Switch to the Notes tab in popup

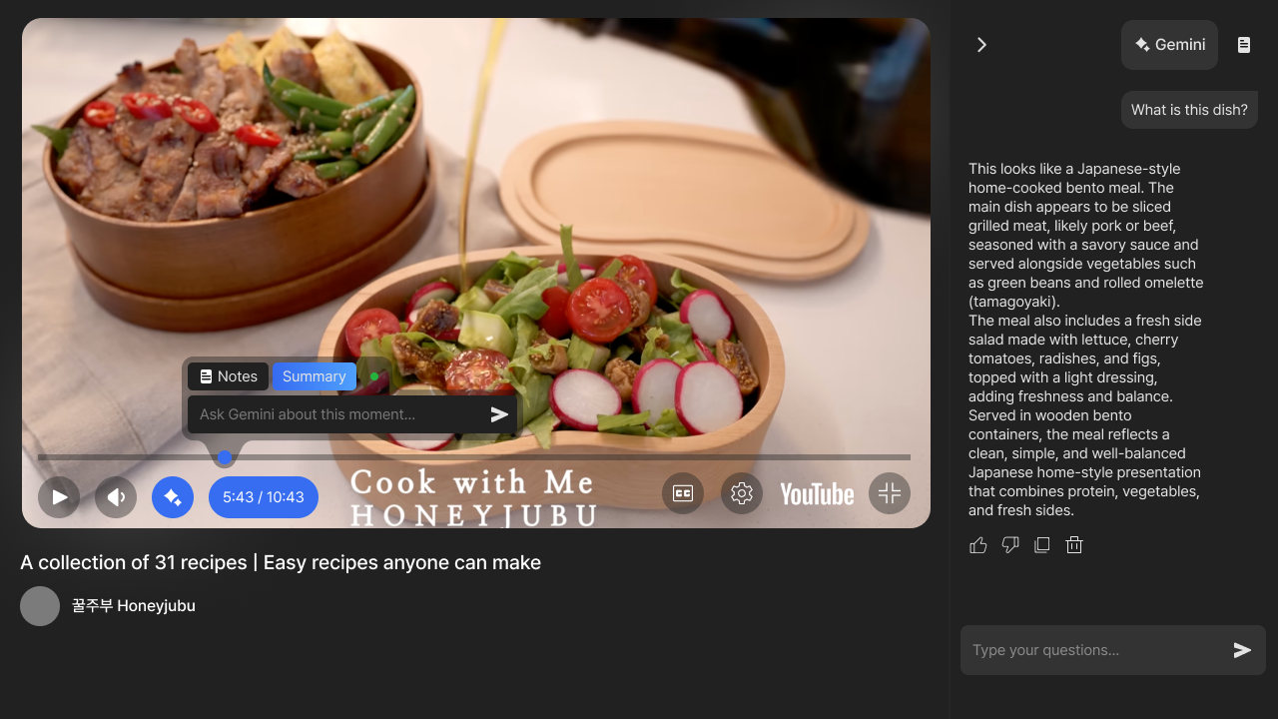tap(228, 376)
